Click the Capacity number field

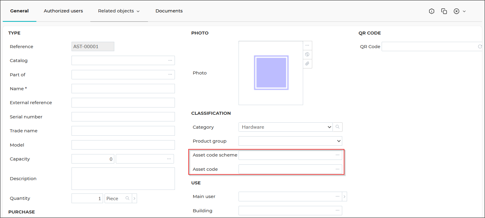click(x=93, y=159)
